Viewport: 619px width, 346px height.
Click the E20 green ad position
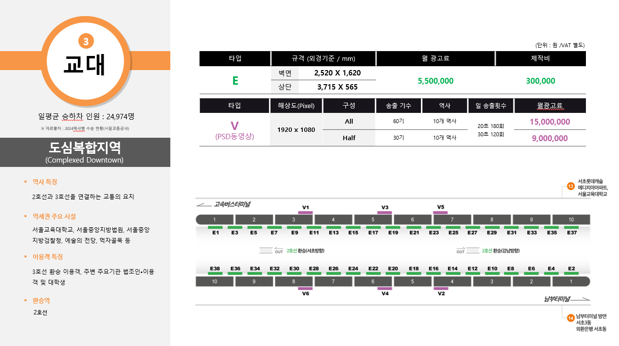tap(393, 273)
